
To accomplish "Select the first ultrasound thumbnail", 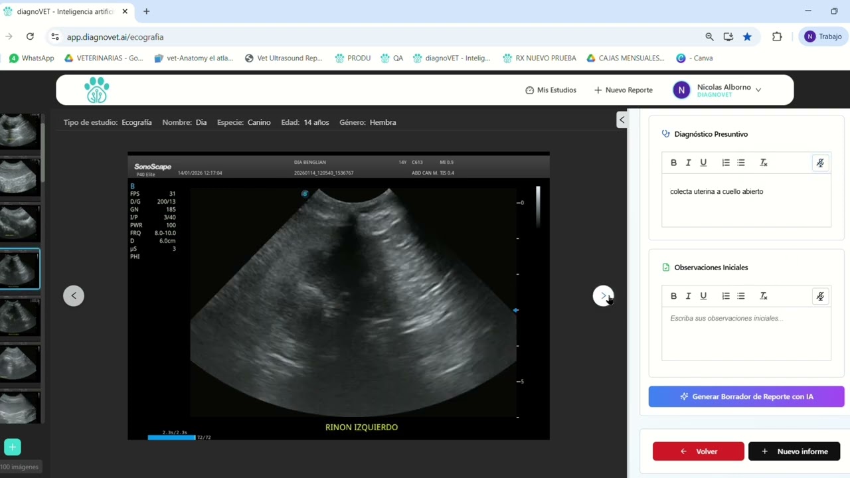I will pyautogui.click(x=19, y=130).
